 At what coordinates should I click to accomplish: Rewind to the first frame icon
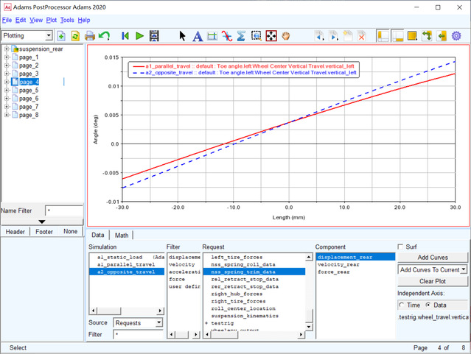pyautogui.click(x=126, y=35)
